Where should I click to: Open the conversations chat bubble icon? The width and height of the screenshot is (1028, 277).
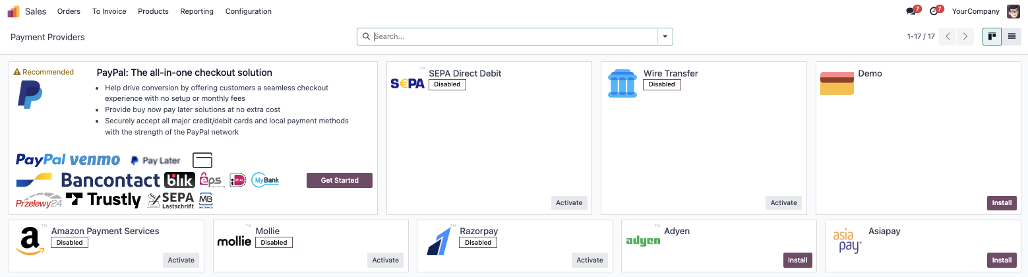click(x=911, y=11)
